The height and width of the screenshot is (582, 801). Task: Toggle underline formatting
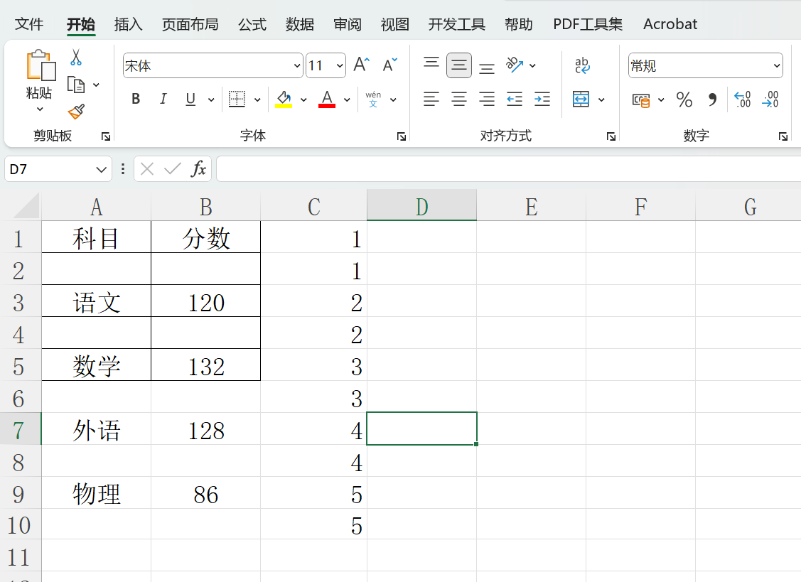(x=190, y=99)
